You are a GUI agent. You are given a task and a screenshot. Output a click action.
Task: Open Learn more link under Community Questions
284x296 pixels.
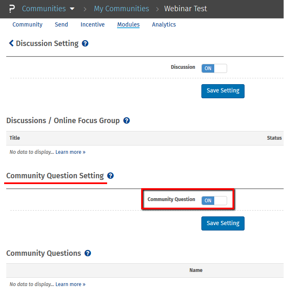pos(71,284)
